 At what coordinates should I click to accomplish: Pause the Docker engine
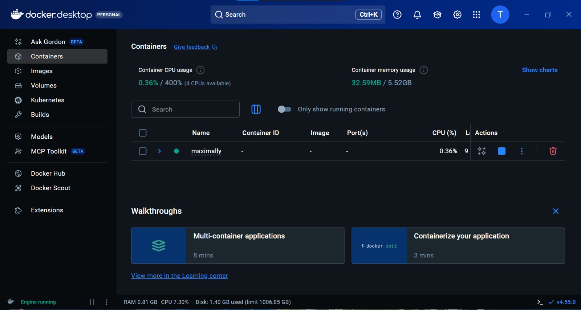(92, 302)
